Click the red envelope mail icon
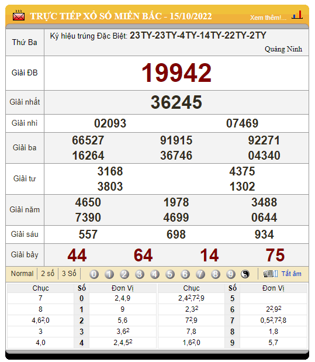The height and width of the screenshot is (362, 315). coord(19,15)
